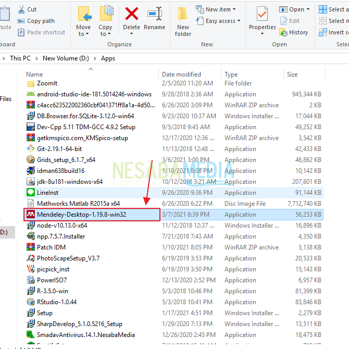
Task: Expand the chevron after New Volume (D:)
Action: tap(95, 58)
